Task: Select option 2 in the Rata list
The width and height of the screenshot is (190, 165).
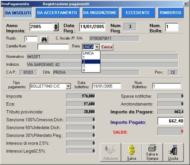Action: pos(91,62)
